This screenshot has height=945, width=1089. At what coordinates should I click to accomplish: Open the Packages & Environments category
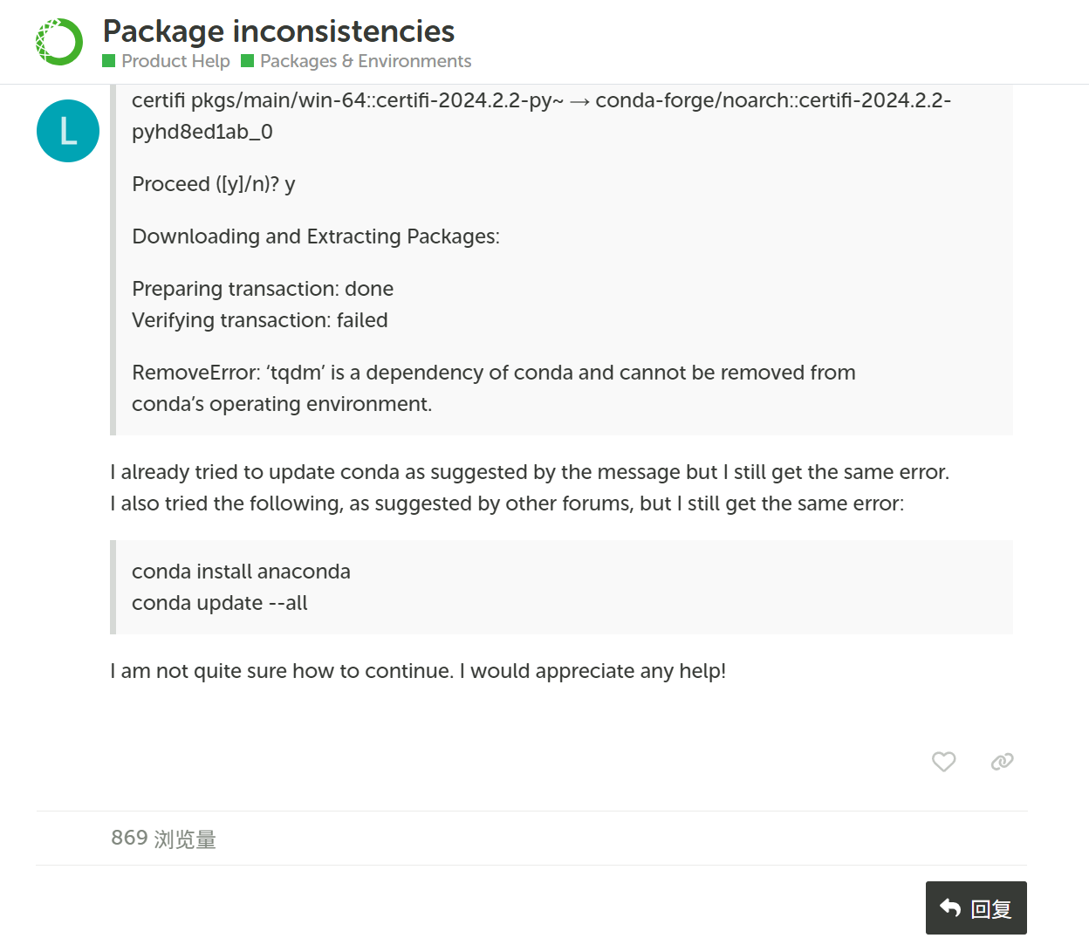[x=366, y=61]
